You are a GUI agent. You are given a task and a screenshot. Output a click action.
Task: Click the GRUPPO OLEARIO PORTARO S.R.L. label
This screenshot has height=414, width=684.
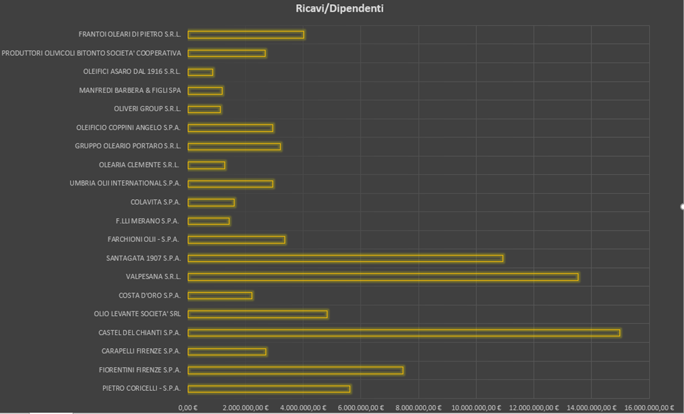128,146
